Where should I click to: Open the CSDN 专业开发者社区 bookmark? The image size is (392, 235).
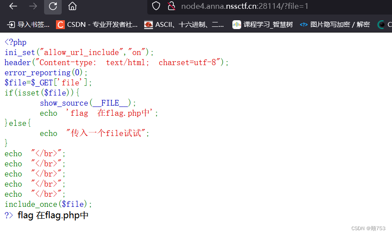[97, 25]
